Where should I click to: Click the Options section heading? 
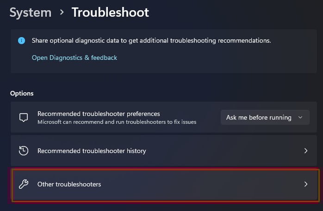click(22, 94)
